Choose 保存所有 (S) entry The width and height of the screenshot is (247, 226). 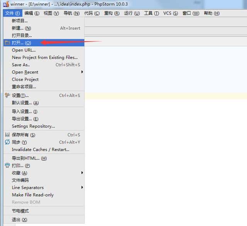click(x=44, y=135)
